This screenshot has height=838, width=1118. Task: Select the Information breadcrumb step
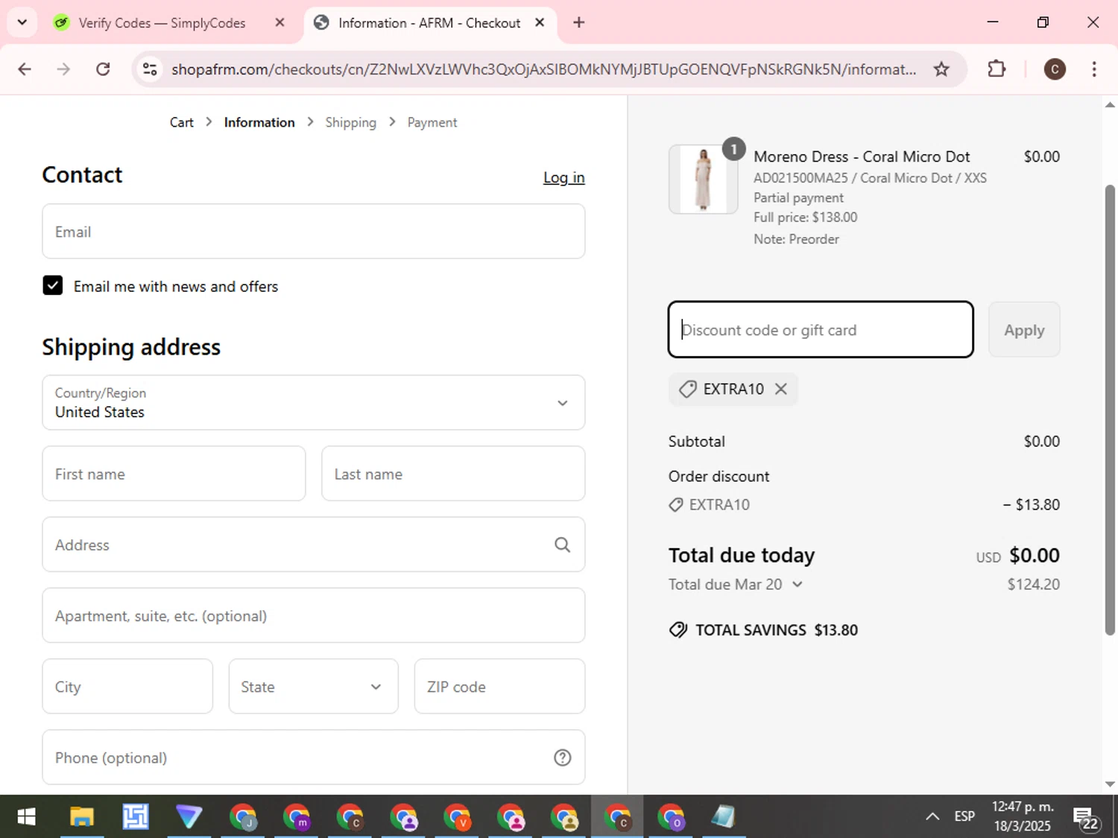pos(259,122)
